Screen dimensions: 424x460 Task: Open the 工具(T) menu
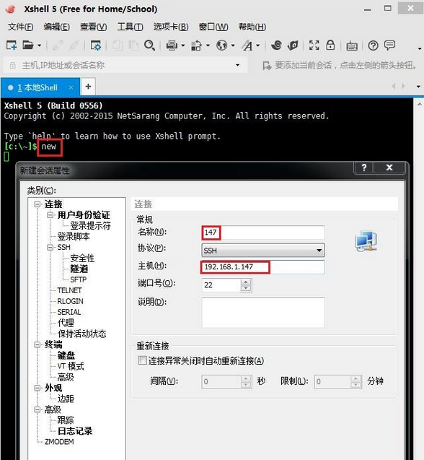point(130,27)
